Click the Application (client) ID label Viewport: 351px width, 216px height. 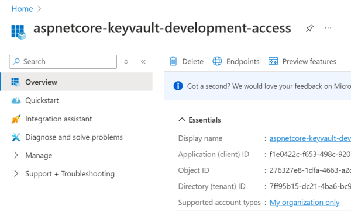(214, 154)
